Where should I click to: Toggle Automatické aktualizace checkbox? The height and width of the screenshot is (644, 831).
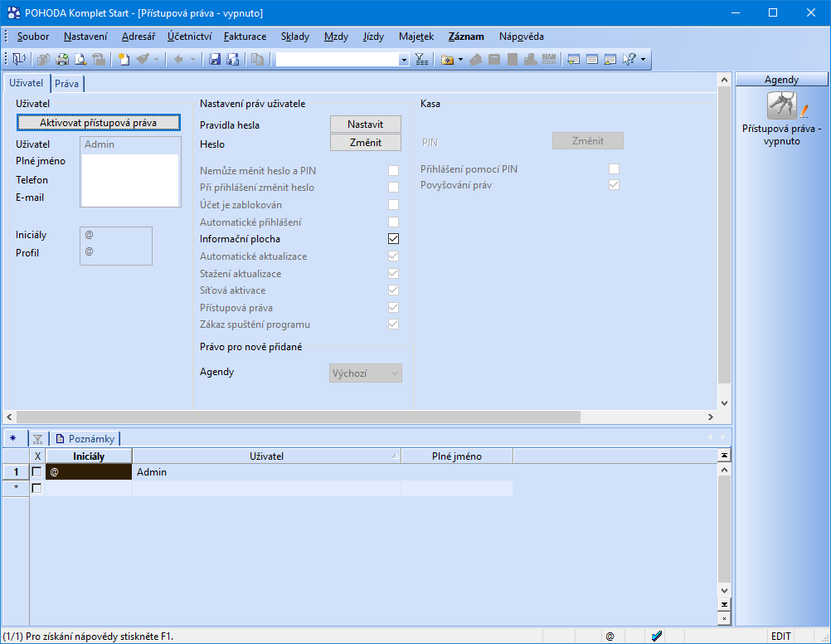(393, 256)
